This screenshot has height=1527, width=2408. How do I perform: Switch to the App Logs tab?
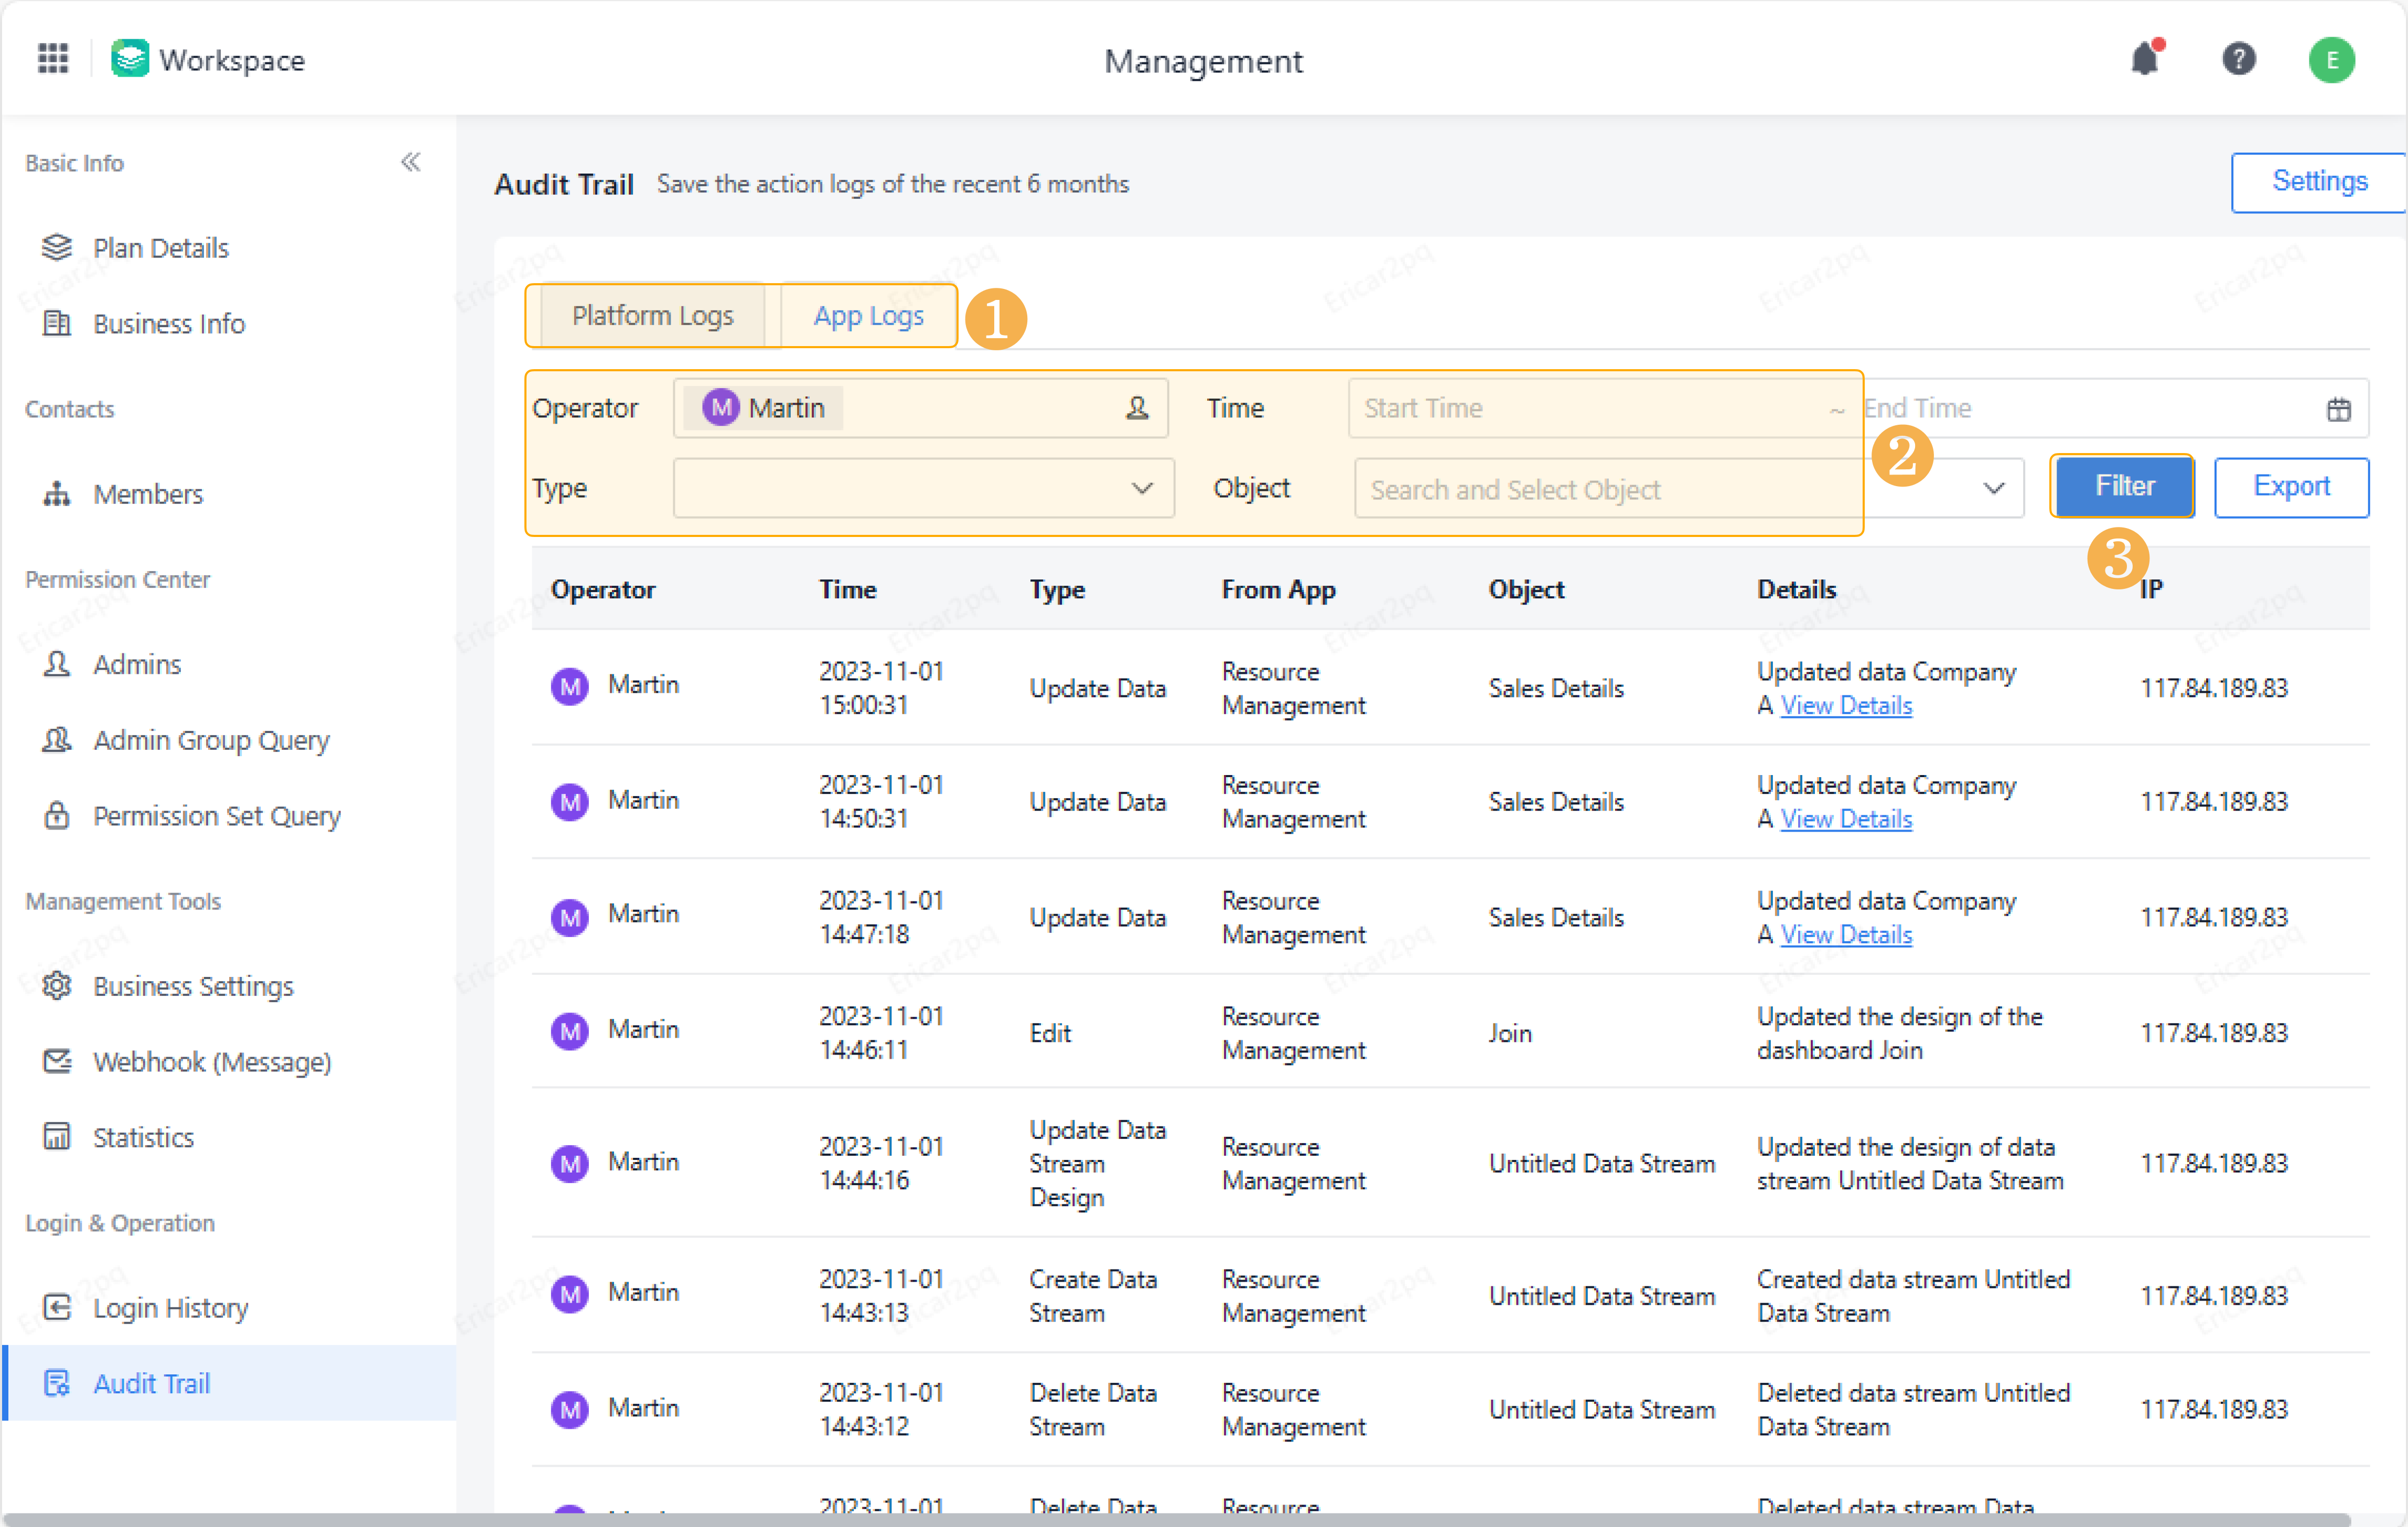(x=868, y=316)
